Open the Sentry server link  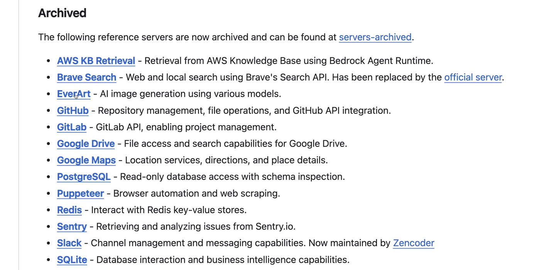(72, 227)
